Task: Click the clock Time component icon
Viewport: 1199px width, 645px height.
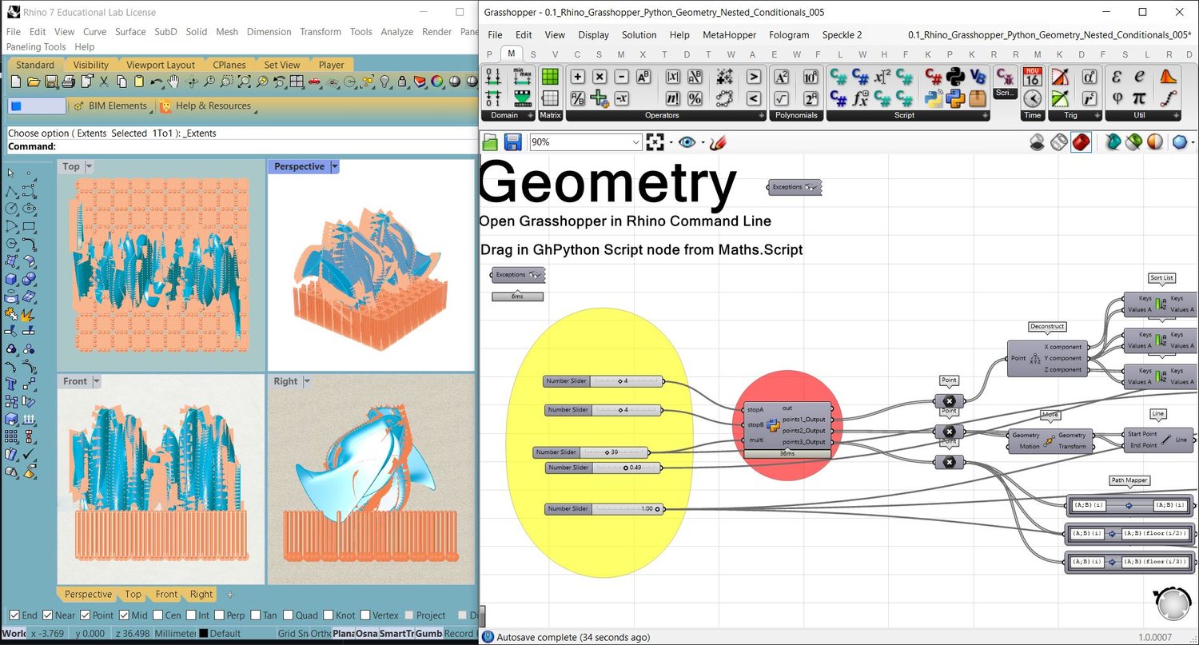Action: (1032, 98)
